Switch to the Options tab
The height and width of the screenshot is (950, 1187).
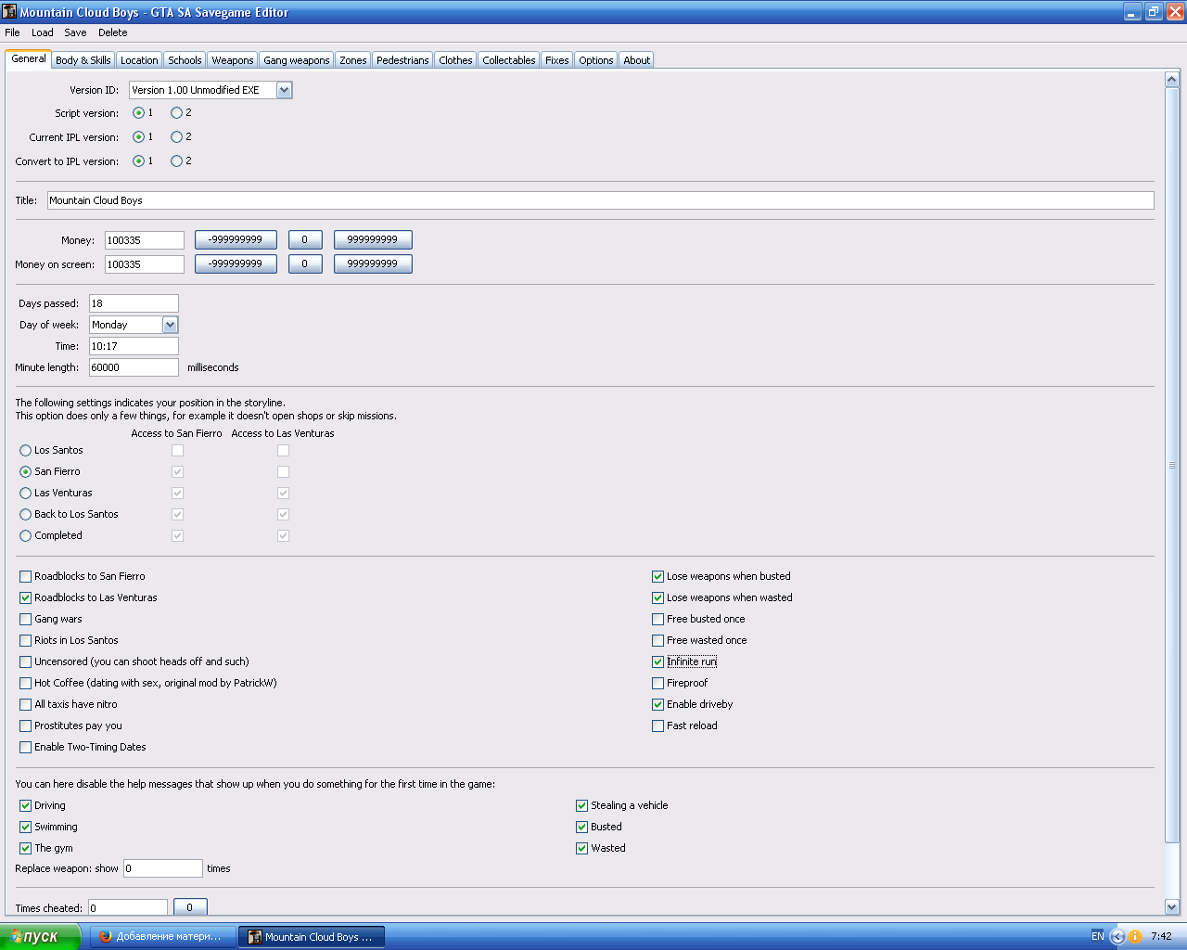point(595,60)
